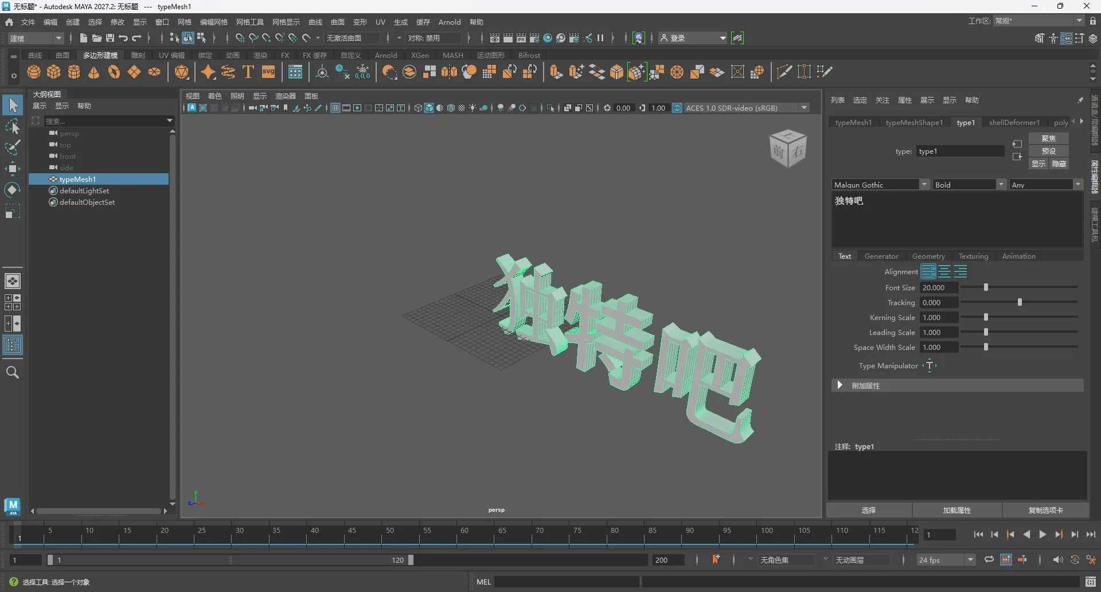Click the New Scene icon
The image size is (1101, 592).
click(84, 38)
